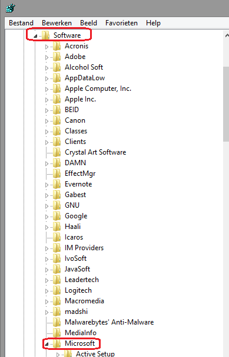Open the Bewerken menu

coord(57,23)
